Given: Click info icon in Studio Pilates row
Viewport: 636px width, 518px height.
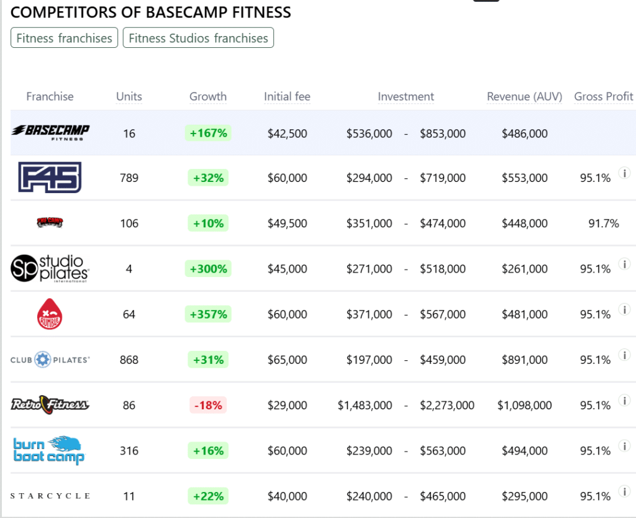Looking at the screenshot, I should (625, 264).
